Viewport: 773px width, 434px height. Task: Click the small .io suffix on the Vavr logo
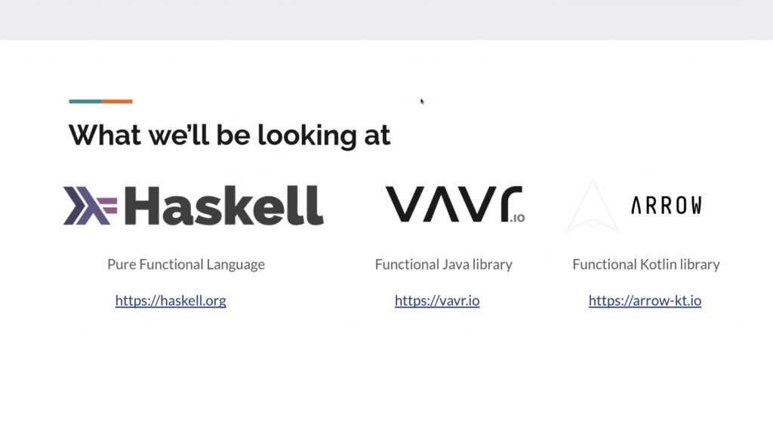[517, 218]
